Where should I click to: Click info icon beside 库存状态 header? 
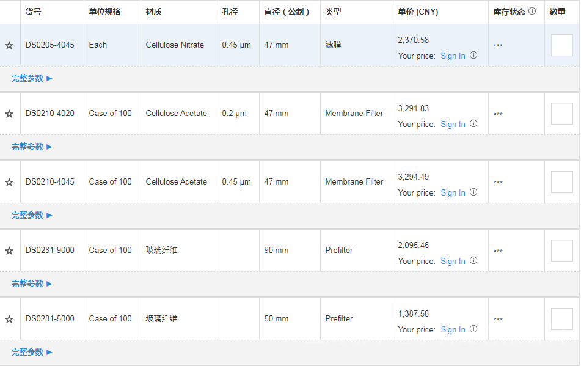pyautogui.click(x=532, y=12)
